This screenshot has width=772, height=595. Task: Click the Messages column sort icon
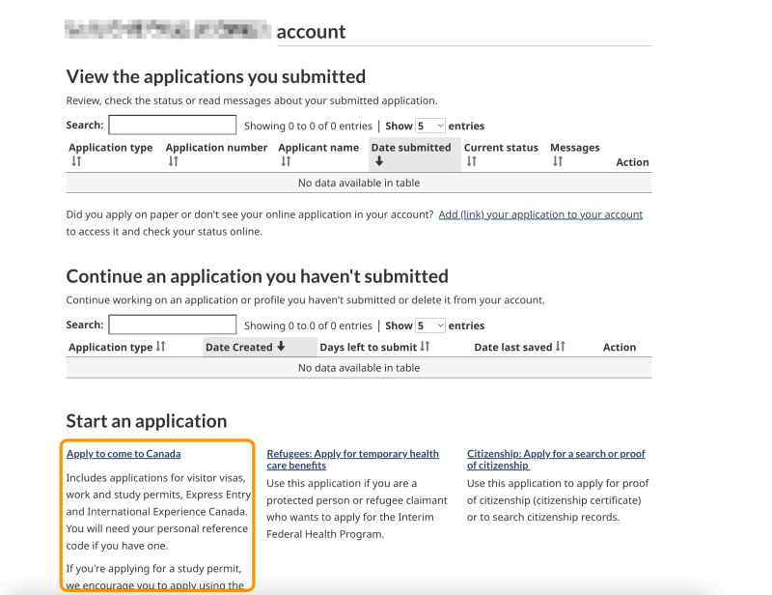558,161
